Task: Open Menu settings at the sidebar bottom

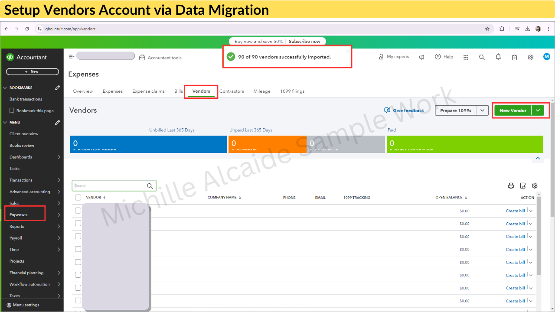Action: 23,305
